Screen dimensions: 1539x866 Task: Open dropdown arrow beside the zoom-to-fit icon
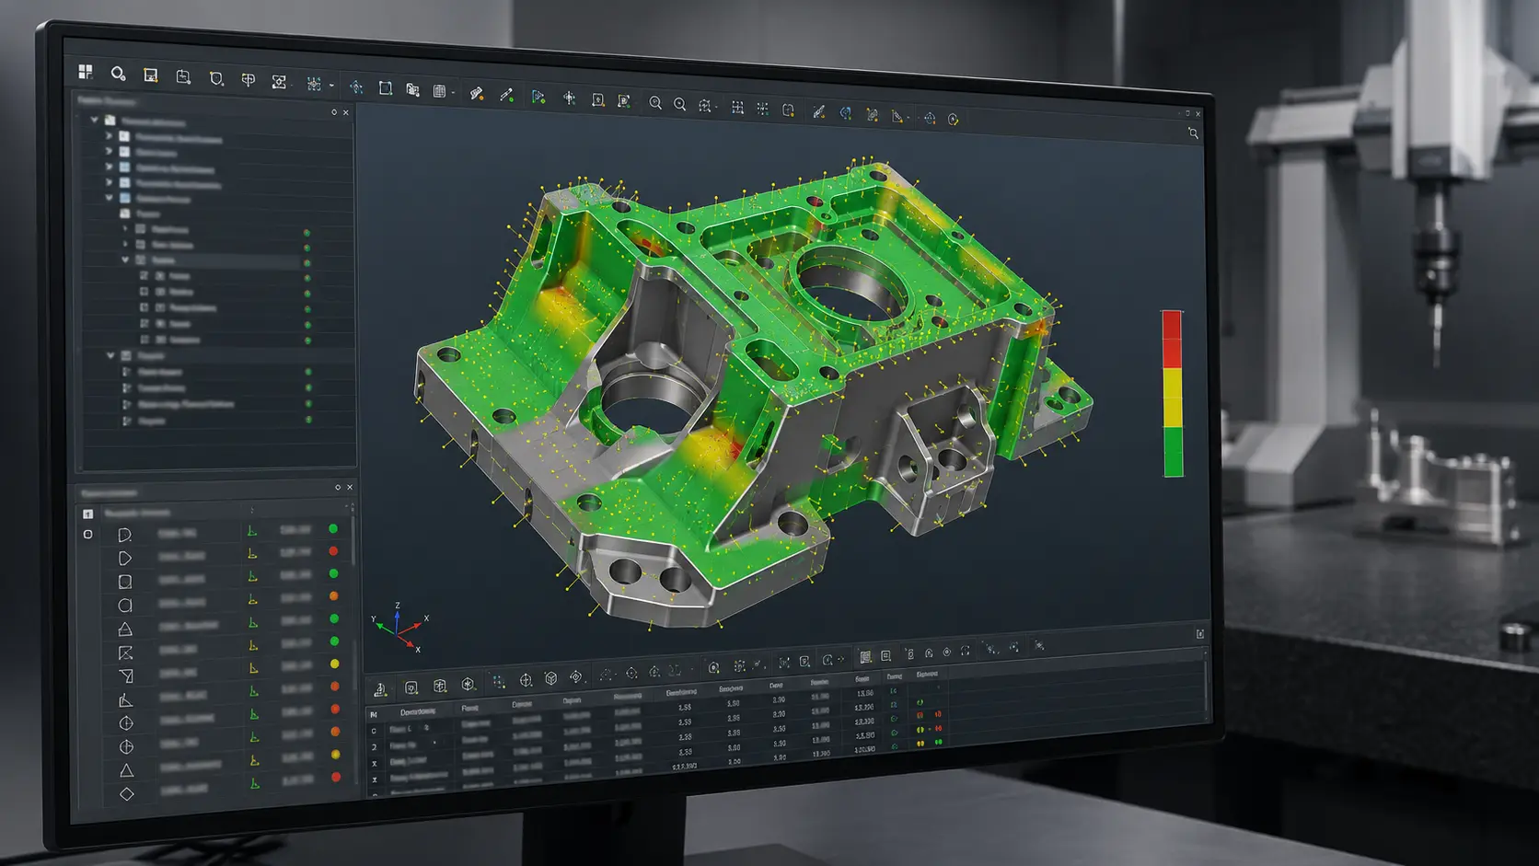coord(716,107)
